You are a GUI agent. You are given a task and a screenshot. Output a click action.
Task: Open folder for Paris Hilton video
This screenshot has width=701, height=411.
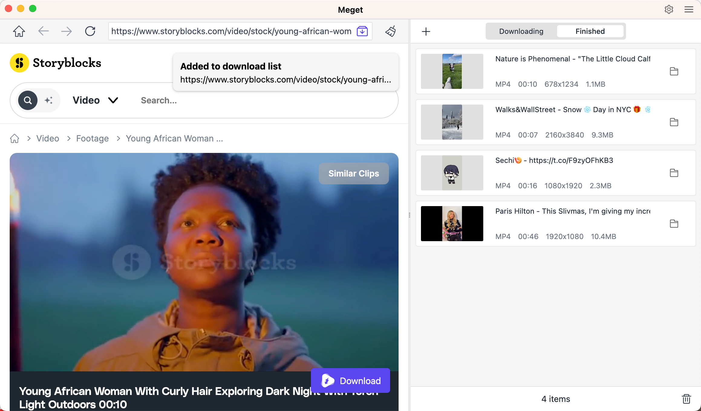(674, 224)
